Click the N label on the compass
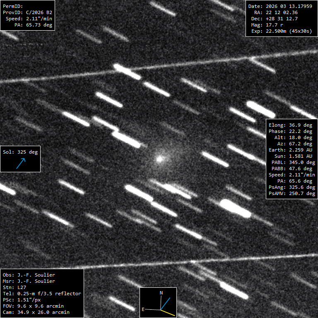318x318 pixels. coord(161,293)
